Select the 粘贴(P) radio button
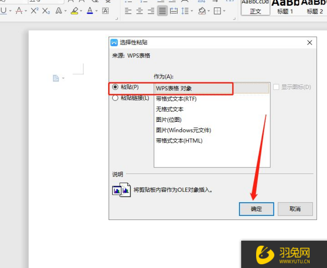The height and width of the screenshot is (268, 327). pyautogui.click(x=115, y=87)
